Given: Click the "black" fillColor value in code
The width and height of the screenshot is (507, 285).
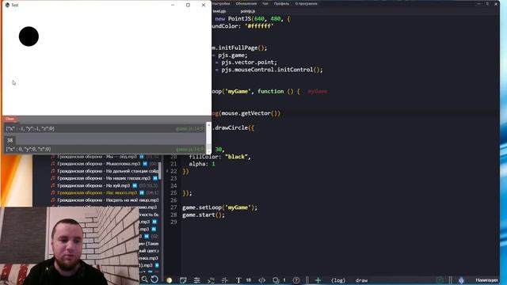Looking at the screenshot, I should 236,157.
